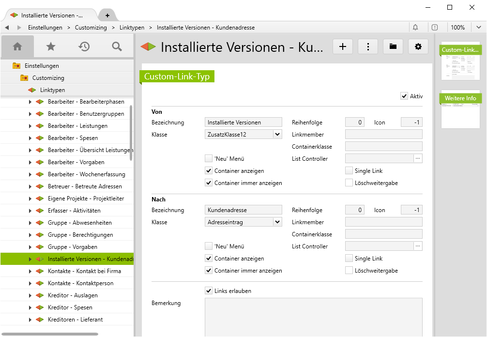Click the home icon in sidebar
This screenshot has height=337, width=487.
[17, 46]
